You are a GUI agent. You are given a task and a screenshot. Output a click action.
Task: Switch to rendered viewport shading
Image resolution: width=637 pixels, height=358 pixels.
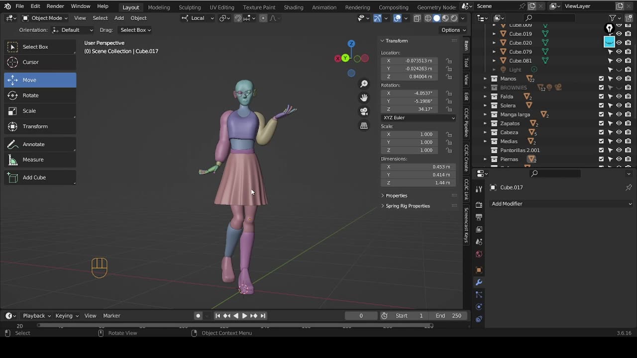coord(454,18)
